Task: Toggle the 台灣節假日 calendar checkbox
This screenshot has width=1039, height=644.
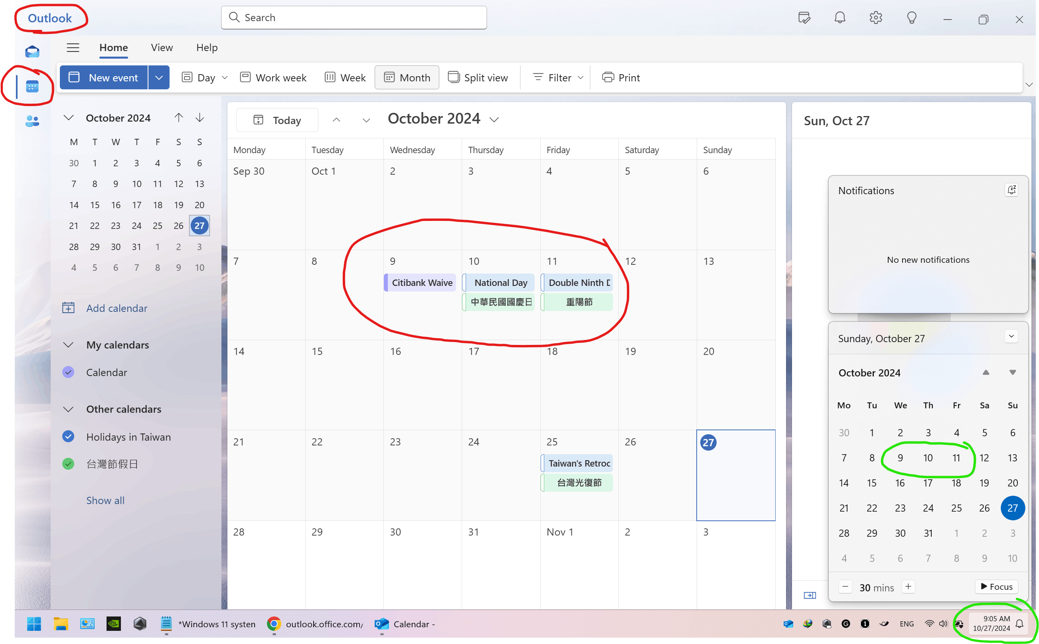Action: click(68, 464)
